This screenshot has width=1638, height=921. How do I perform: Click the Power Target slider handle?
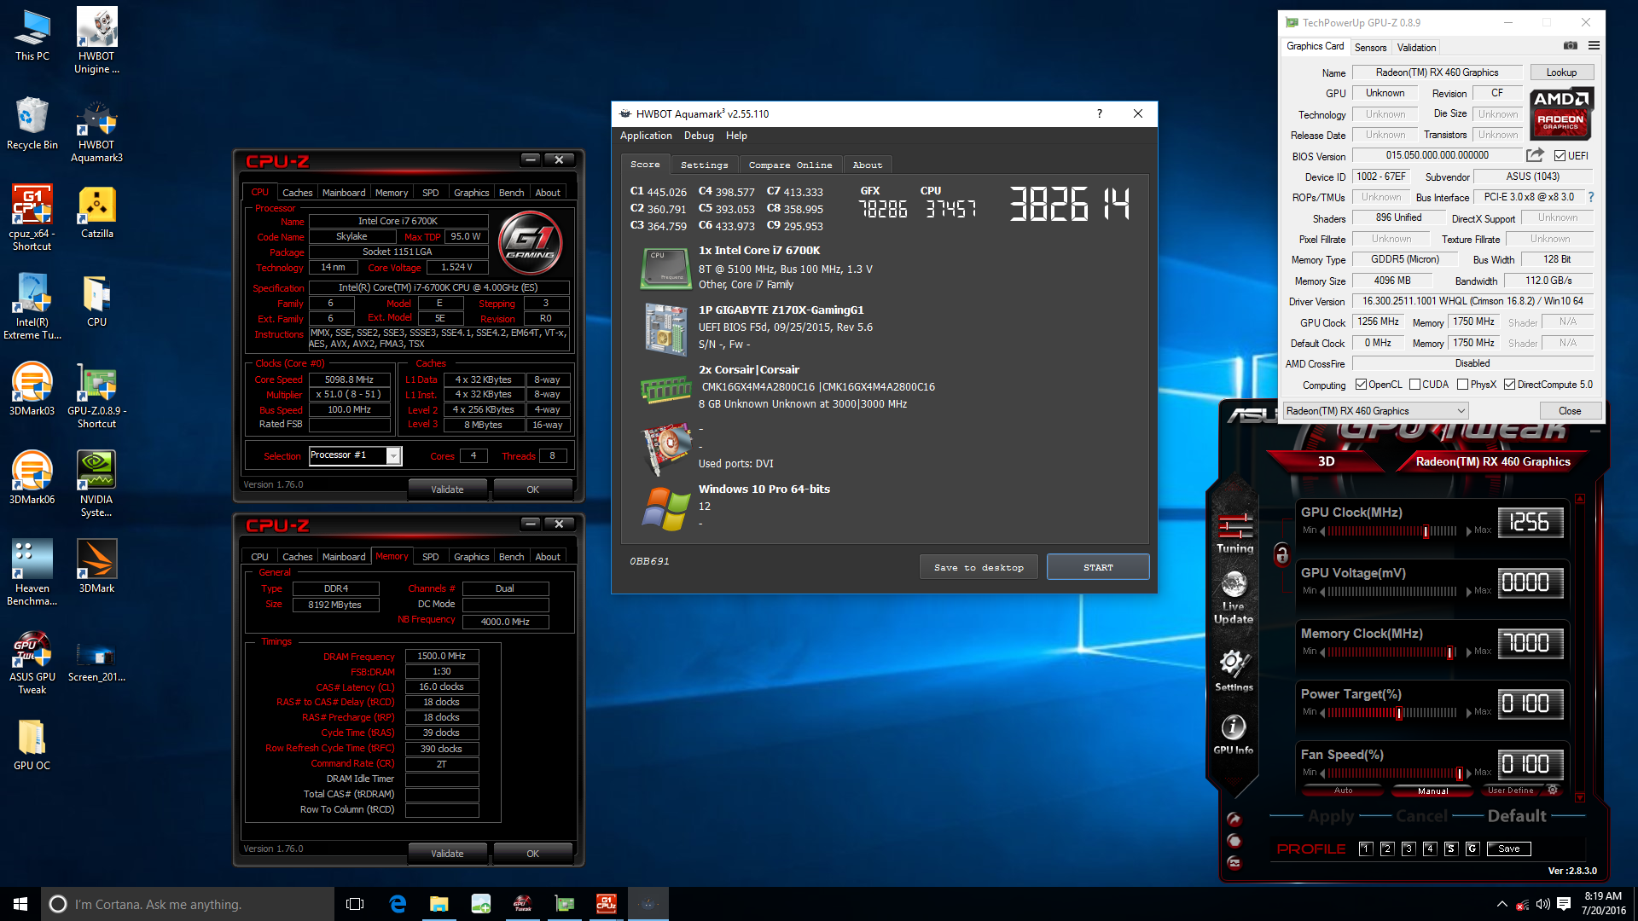[1398, 713]
